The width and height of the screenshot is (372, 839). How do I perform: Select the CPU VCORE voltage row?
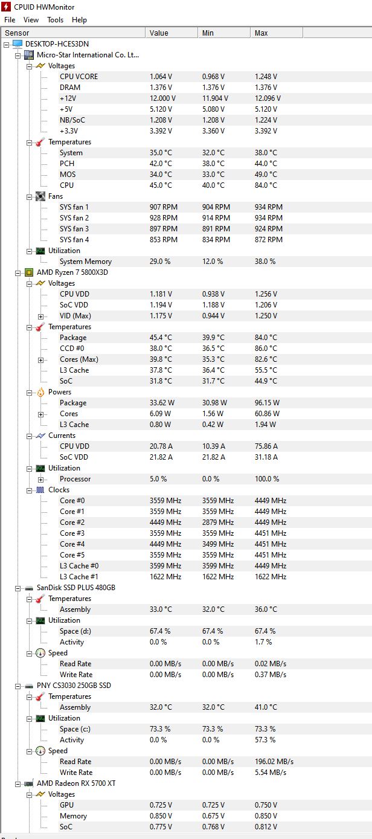tap(186, 77)
